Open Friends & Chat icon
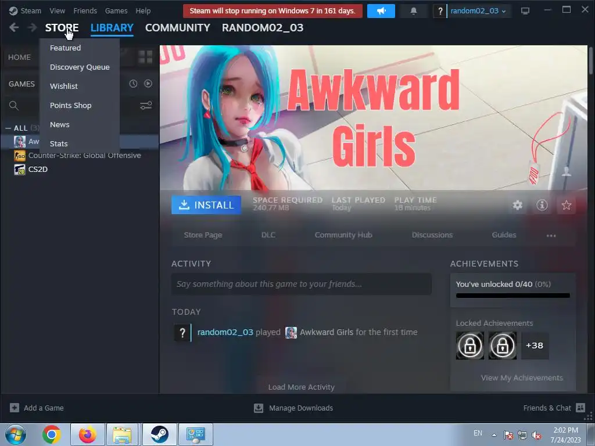Screen dimensions: 595x446 click(x=580, y=408)
